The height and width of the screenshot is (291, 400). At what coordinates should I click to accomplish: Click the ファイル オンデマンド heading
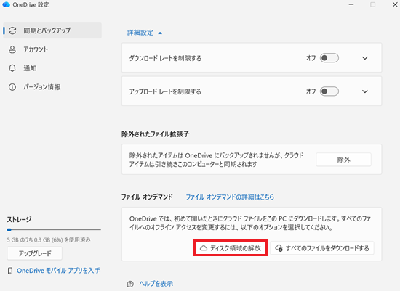pos(147,197)
